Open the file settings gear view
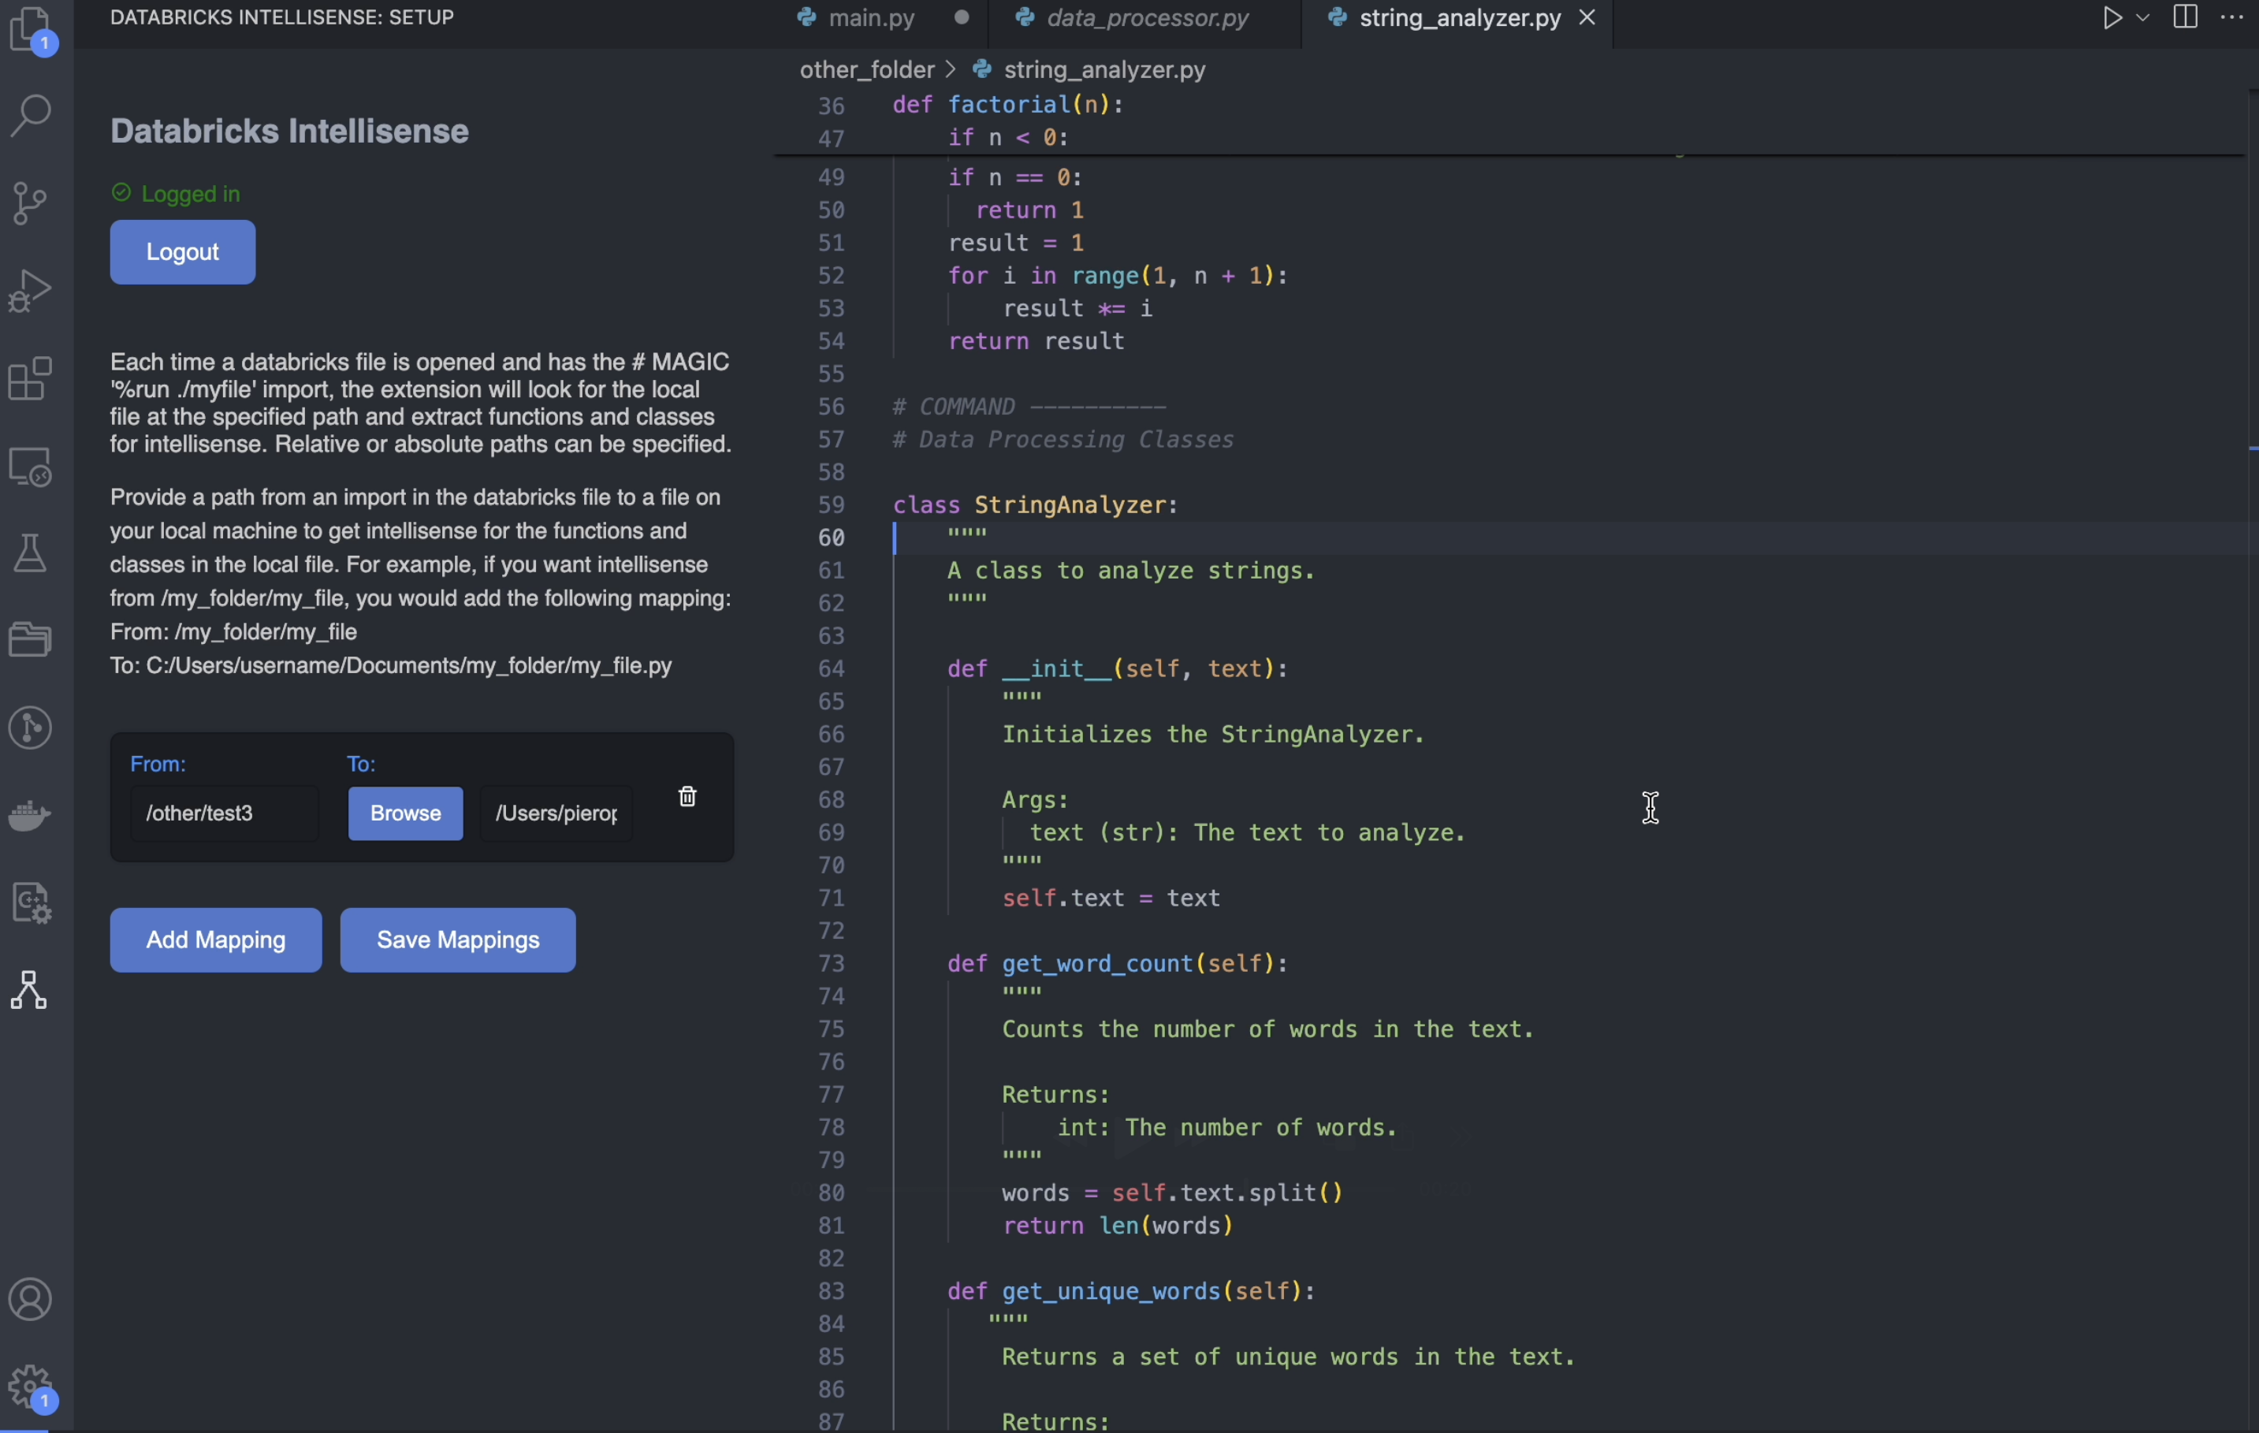2259x1433 pixels. tap(31, 904)
